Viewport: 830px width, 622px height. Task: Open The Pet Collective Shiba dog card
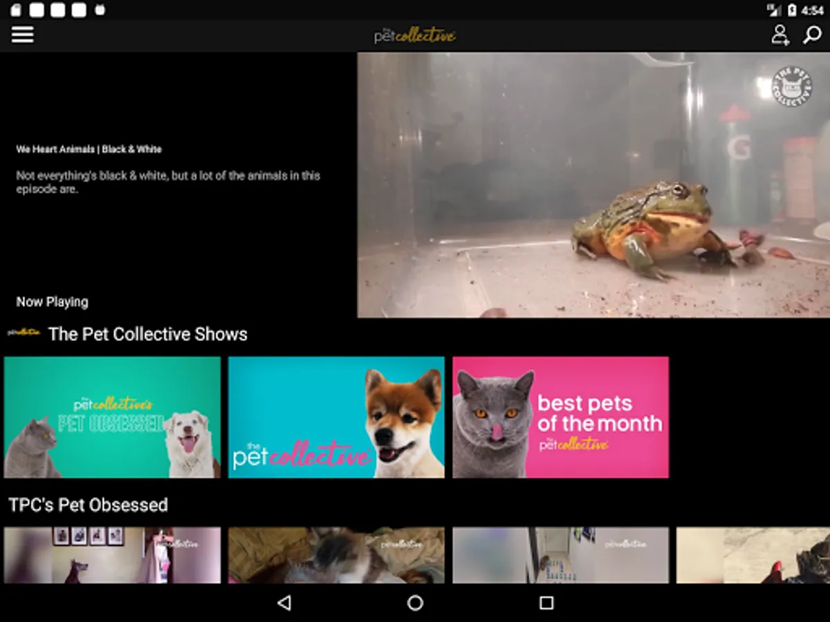[336, 417]
